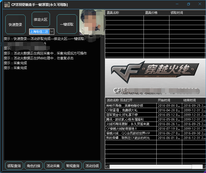Open the 上海电信二区 server dropdown arrow

pos(52,32)
